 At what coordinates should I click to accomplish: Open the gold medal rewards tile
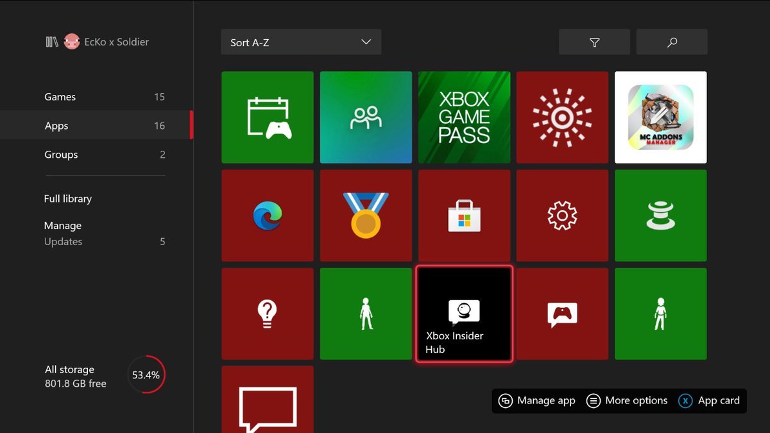pos(366,216)
